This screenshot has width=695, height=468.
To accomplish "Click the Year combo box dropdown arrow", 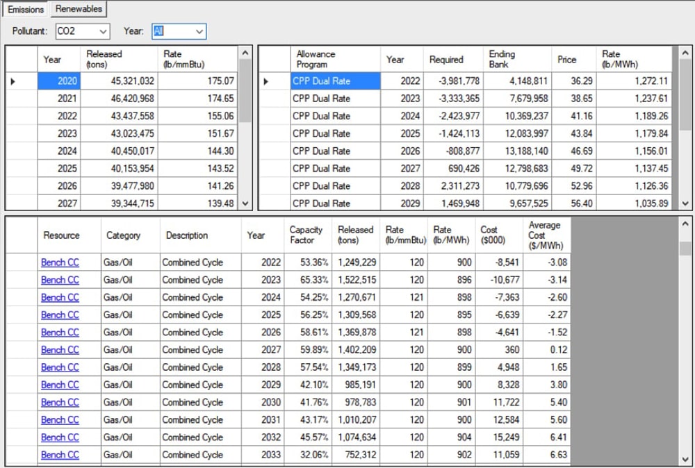I will click(200, 31).
